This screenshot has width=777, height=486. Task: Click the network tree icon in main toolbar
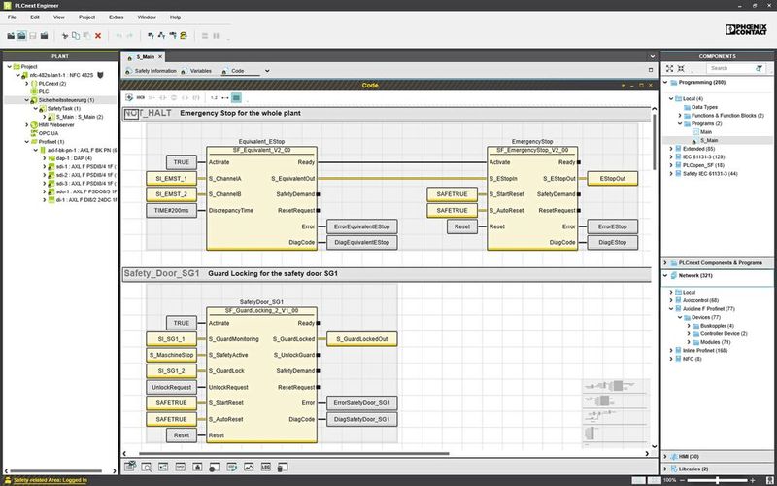[x=161, y=36]
